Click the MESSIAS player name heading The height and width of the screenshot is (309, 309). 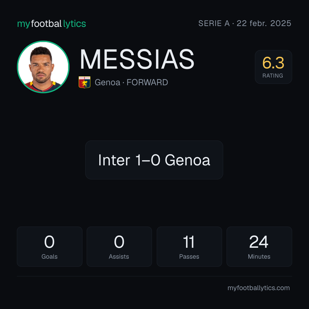coord(137,59)
